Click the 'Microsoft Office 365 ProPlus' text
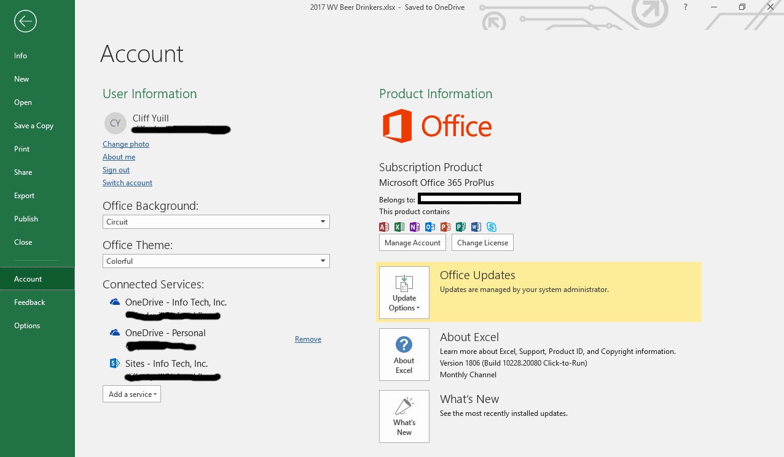This screenshot has height=457, width=784. click(437, 182)
